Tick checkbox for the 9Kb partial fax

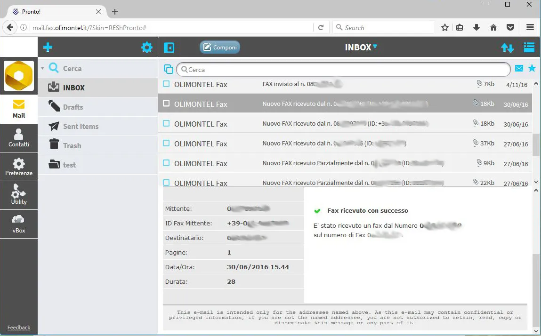[166, 163]
